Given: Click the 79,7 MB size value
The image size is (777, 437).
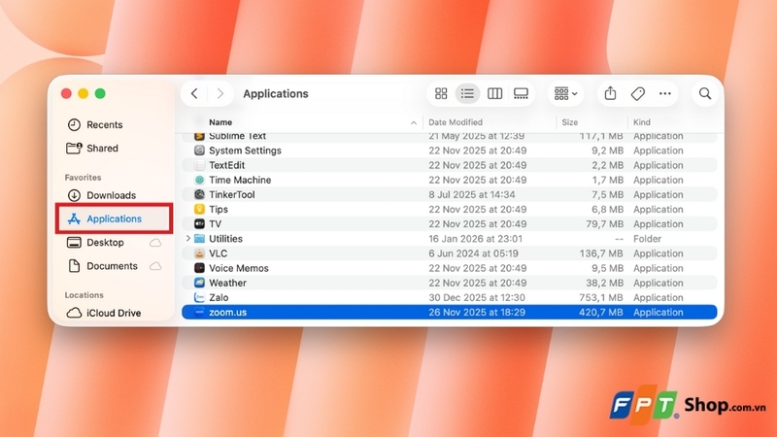Looking at the screenshot, I should point(604,224).
